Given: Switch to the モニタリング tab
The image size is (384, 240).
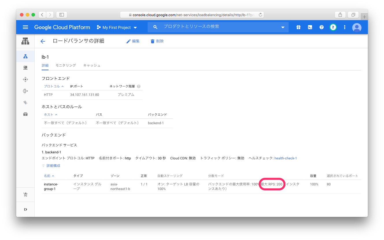Looking at the screenshot, I should (x=66, y=65).
